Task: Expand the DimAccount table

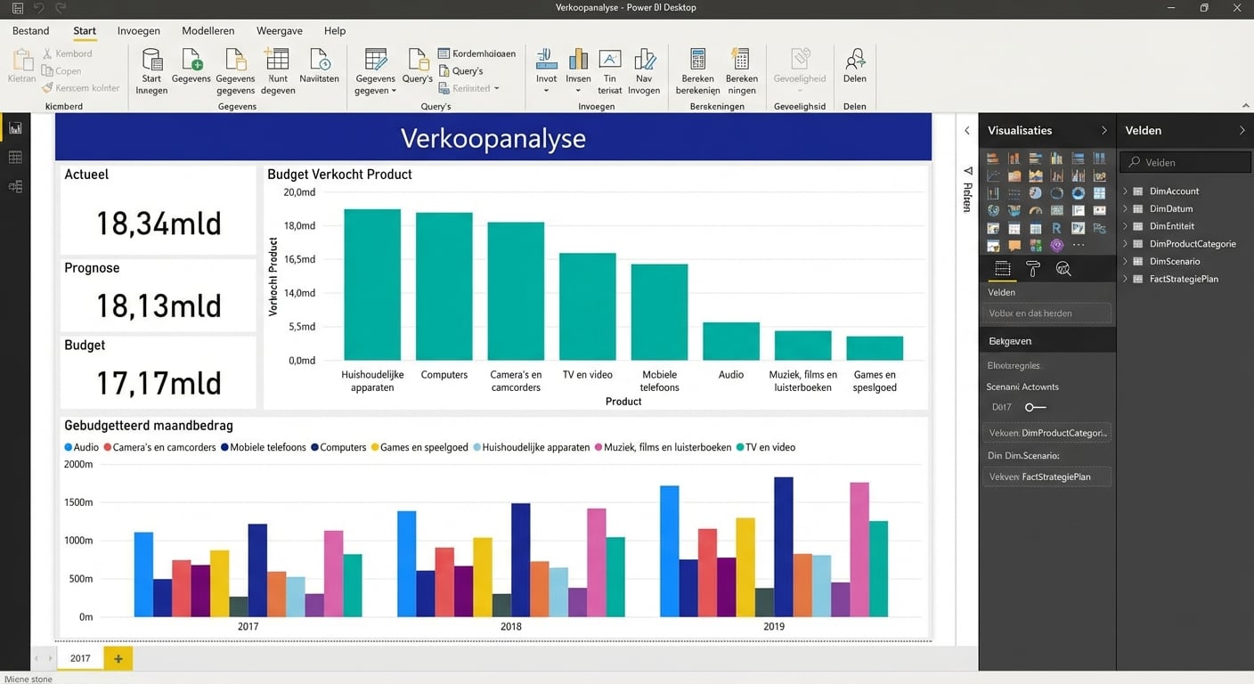Action: pos(1125,191)
